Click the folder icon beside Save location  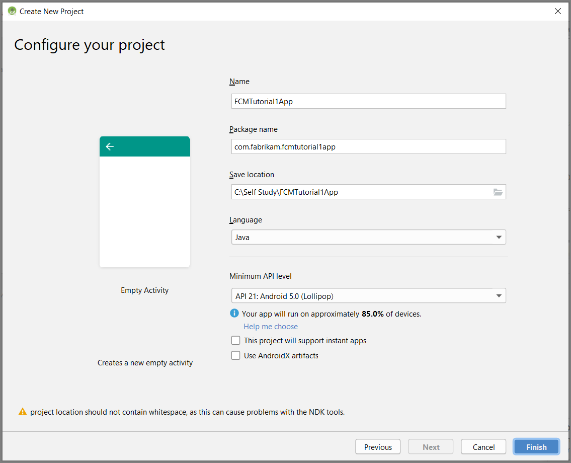coord(498,192)
